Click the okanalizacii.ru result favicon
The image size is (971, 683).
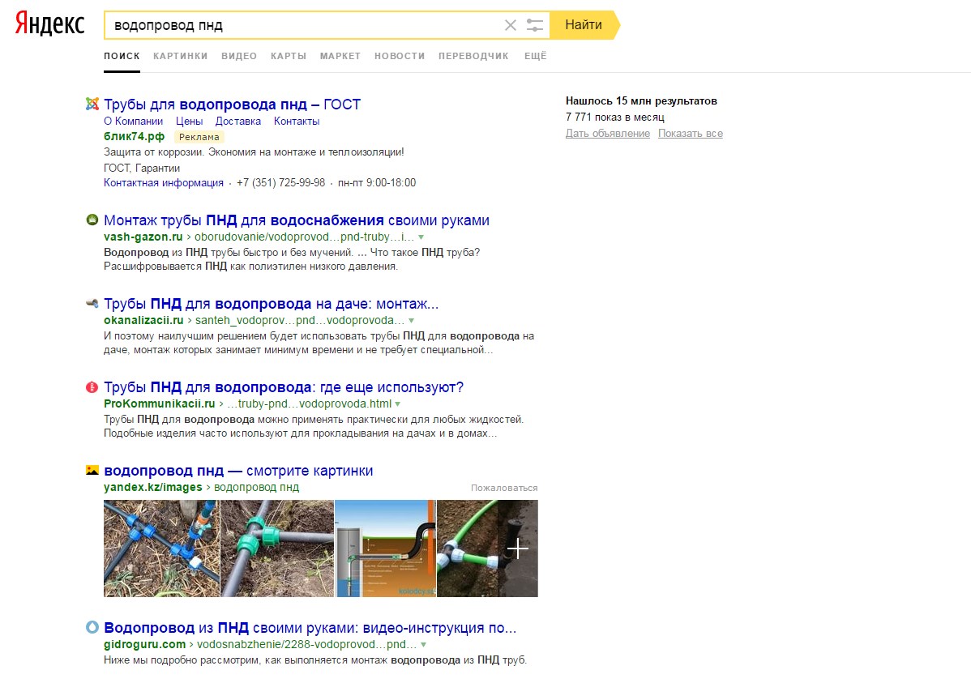(x=92, y=303)
